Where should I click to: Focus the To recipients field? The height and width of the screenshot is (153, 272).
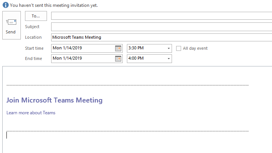pyautogui.click(x=161, y=16)
